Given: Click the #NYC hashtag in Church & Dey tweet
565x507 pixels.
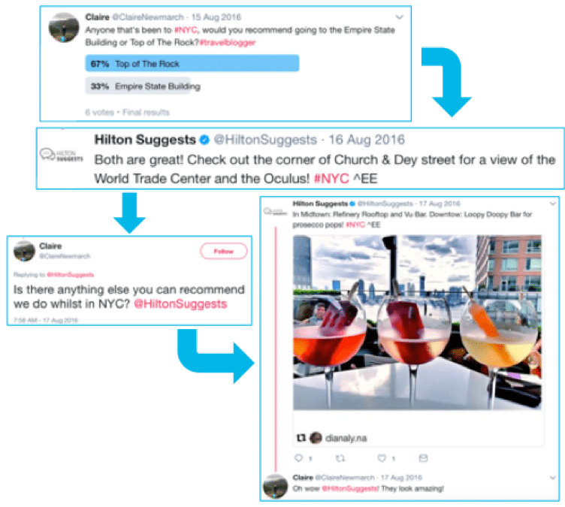Looking at the screenshot, I should 331,178.
